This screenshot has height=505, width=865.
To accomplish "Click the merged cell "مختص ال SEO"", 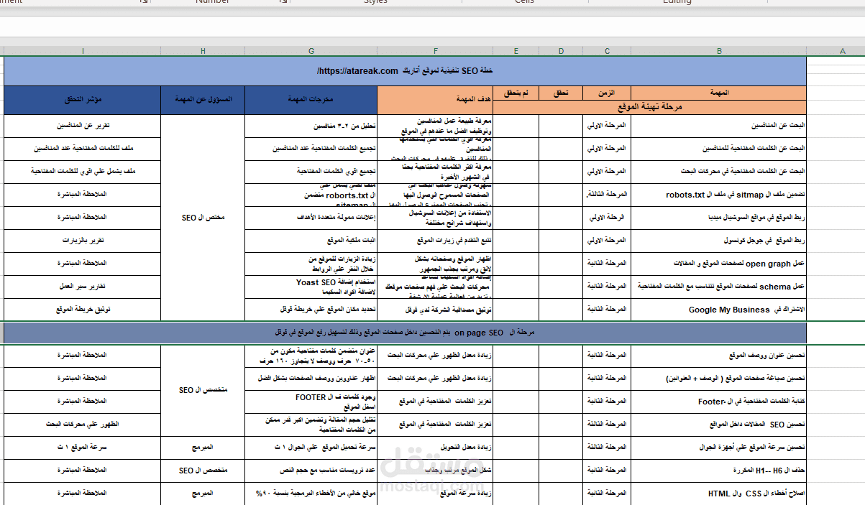I will [203, 217].
